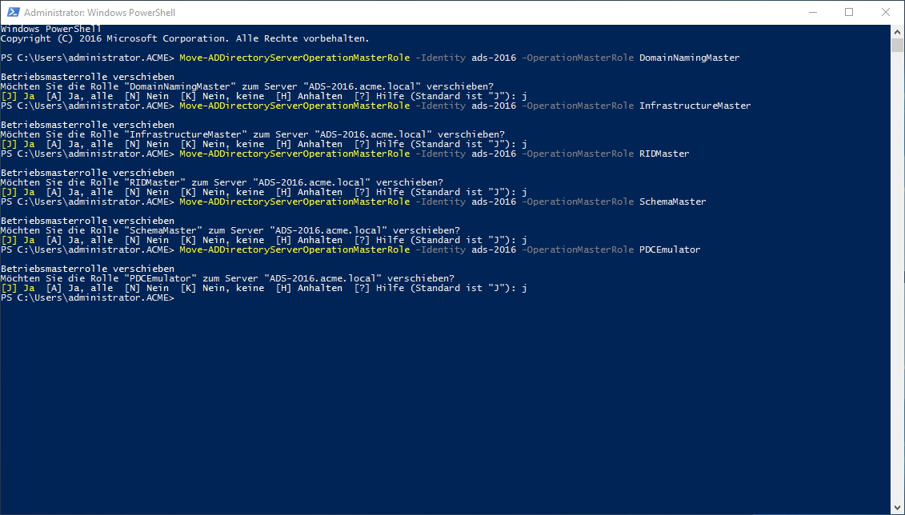
Task: Minimize the PowerShell window
Action: click(812, 12)
